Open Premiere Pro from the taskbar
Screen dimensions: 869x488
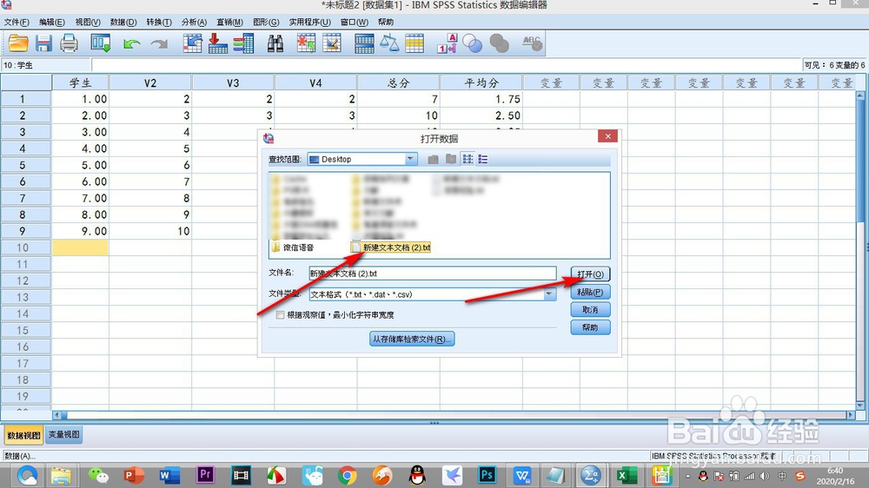[x=206, y=475]
